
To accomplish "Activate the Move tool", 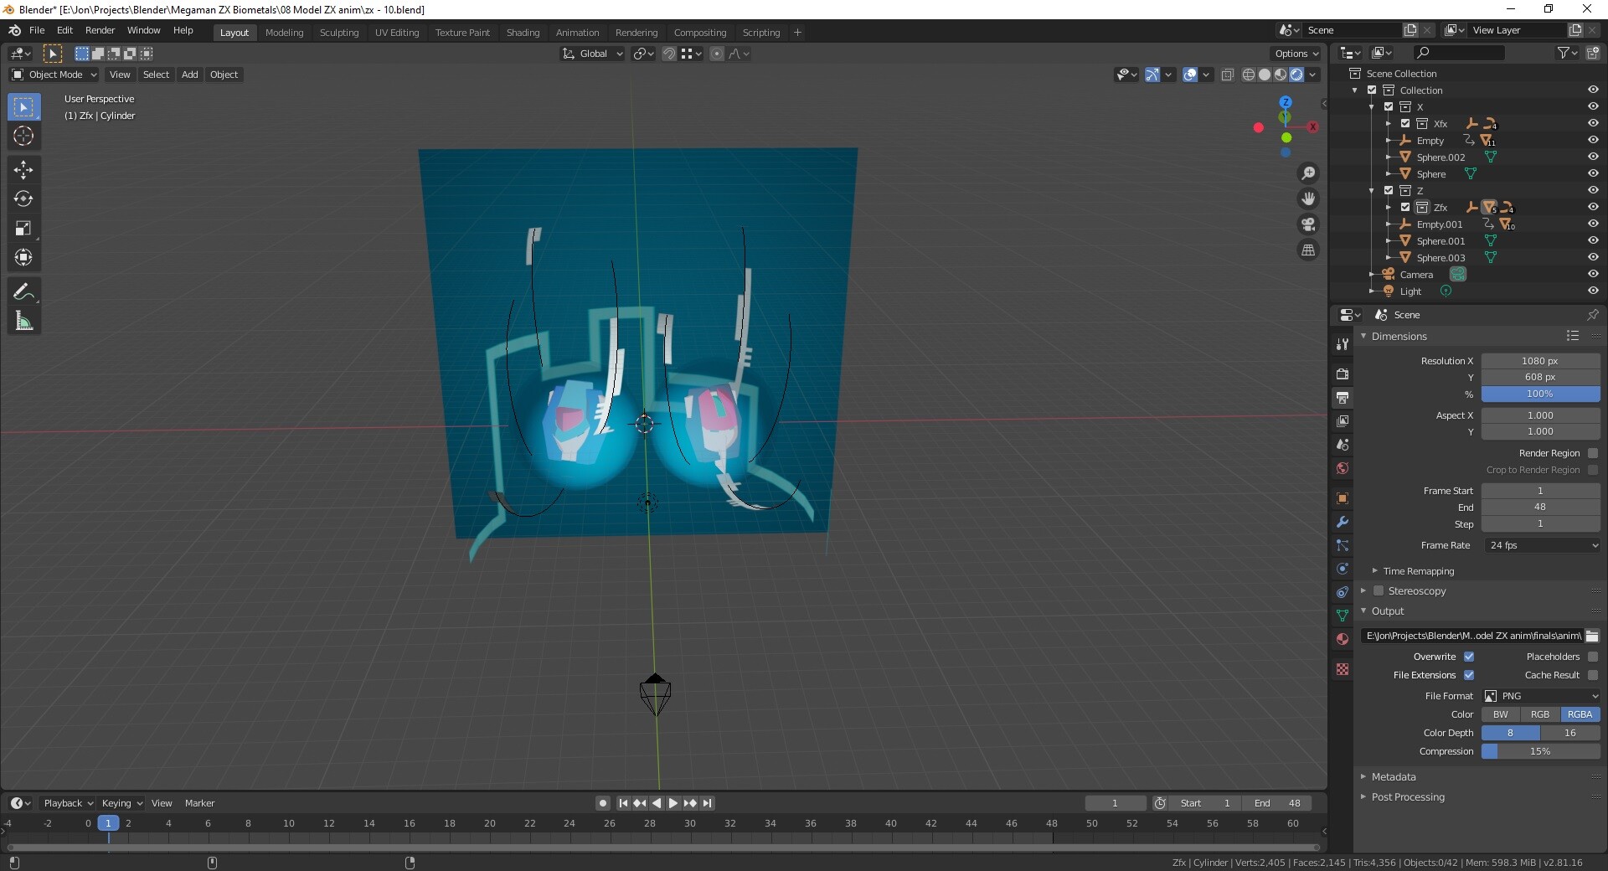I will tap(23, 170).
